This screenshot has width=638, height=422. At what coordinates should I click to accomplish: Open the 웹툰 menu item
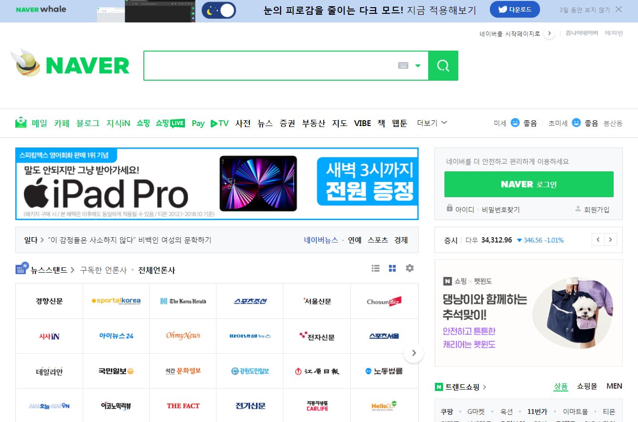(x=400, y=123)
